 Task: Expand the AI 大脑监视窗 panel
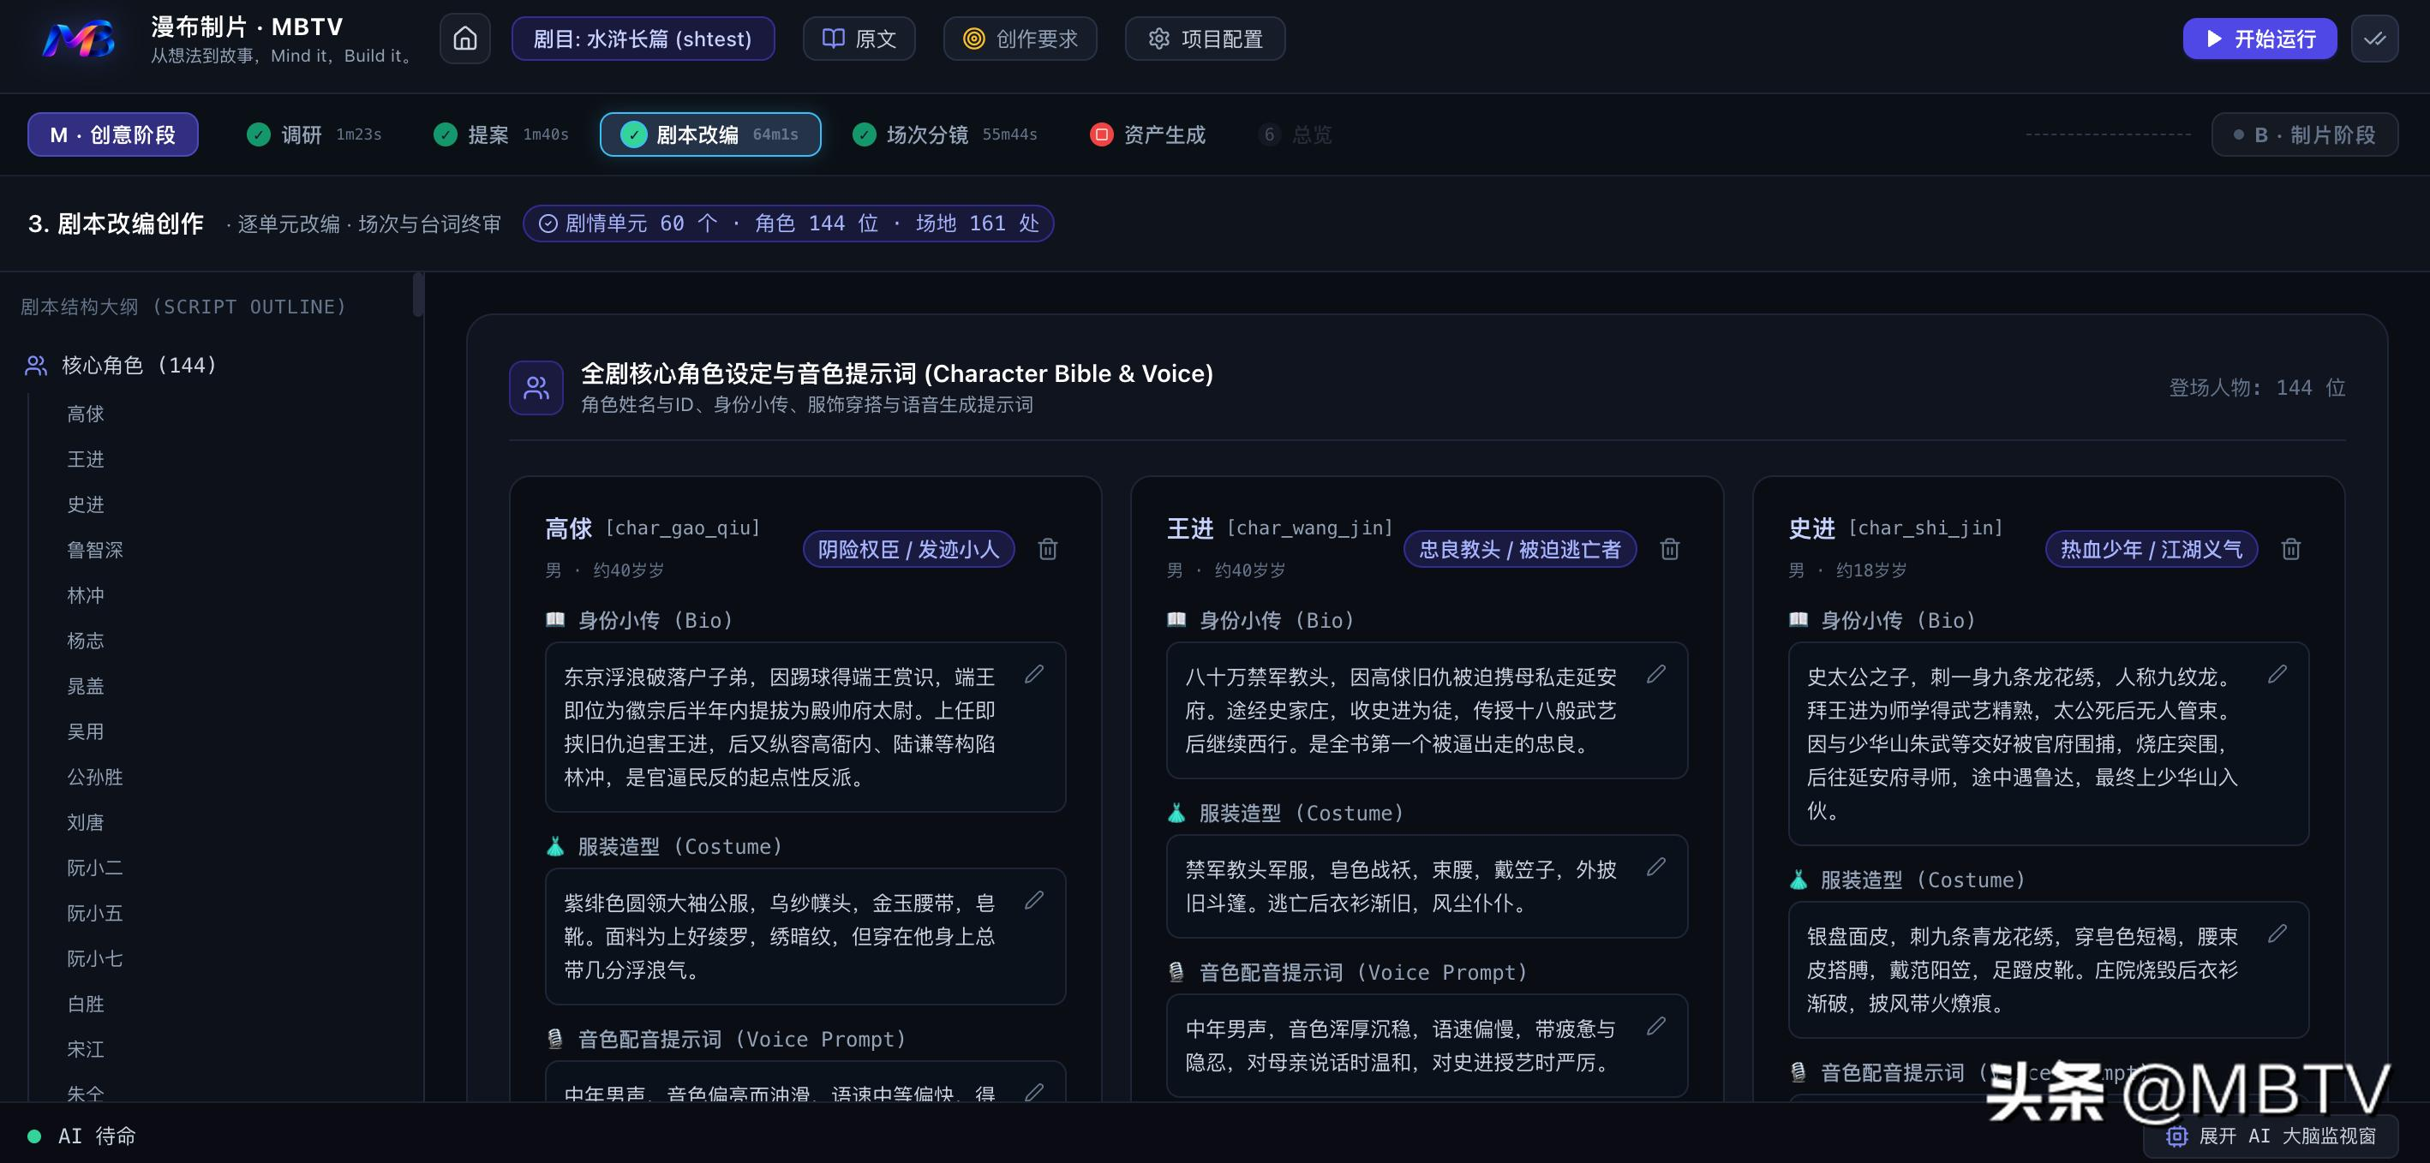click(x=2271, y=1136)
